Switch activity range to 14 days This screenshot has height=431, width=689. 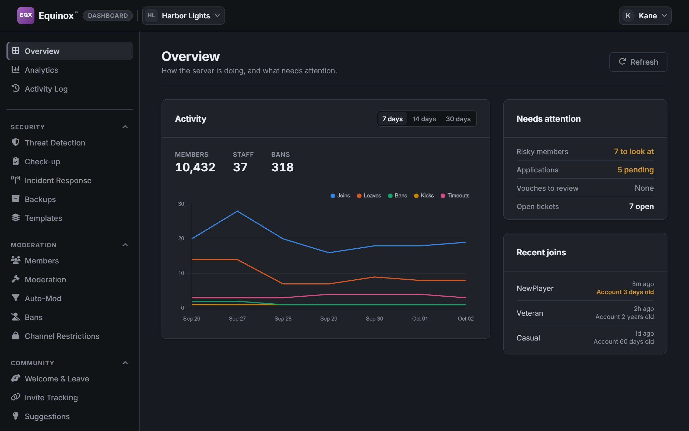pyautogui.click(x=424, y=119)
